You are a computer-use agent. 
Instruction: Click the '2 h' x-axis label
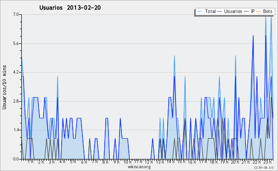point(41,162)
